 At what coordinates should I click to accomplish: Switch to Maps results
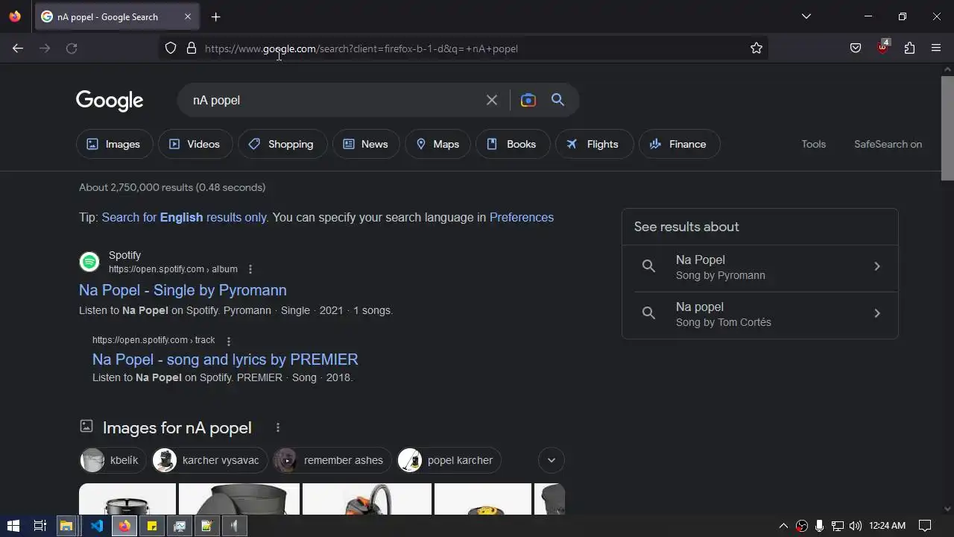pyautogui.click(x=438, y=144)
